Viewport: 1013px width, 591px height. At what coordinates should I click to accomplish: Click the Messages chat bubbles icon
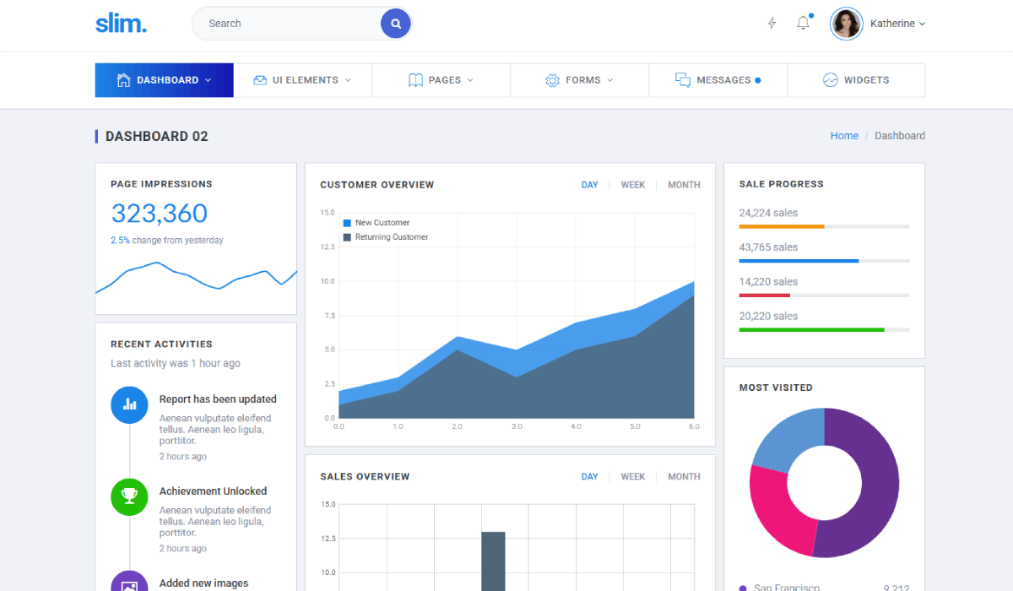pos(683,80)
